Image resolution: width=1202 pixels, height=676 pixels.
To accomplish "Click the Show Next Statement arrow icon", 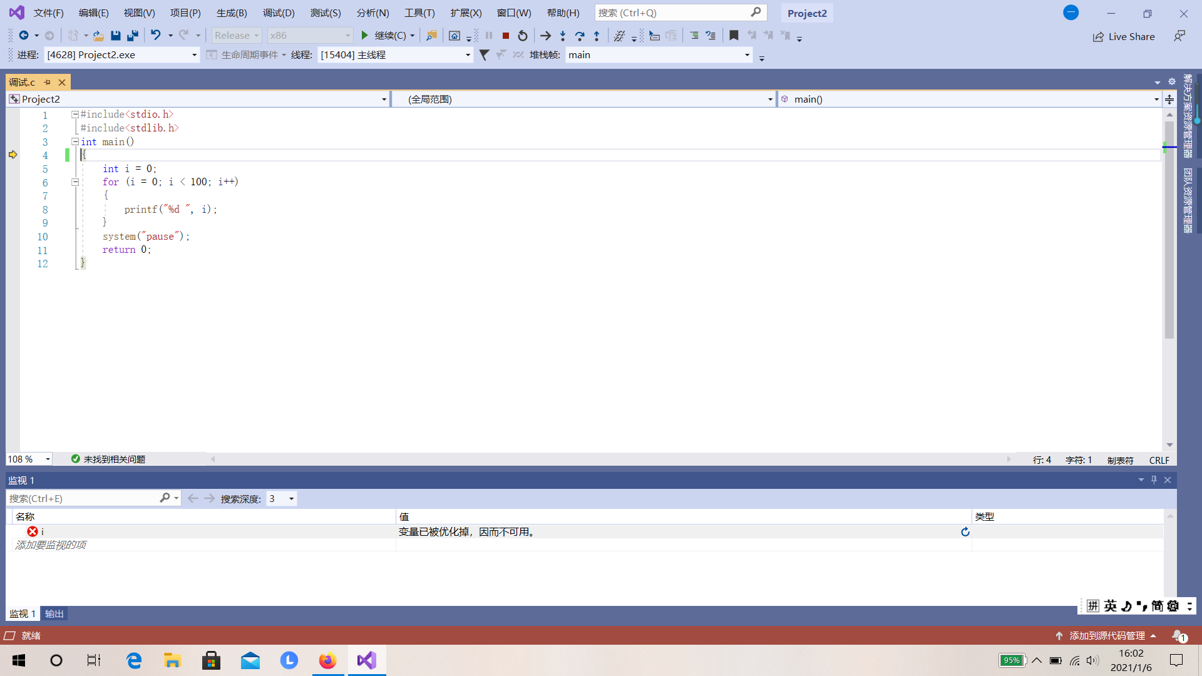I will click(545, 36).
